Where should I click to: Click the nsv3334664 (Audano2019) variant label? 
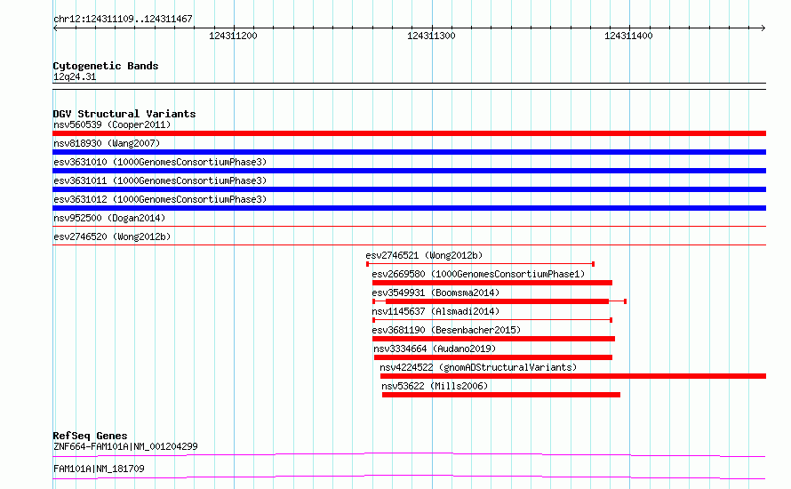pos(435,349)
